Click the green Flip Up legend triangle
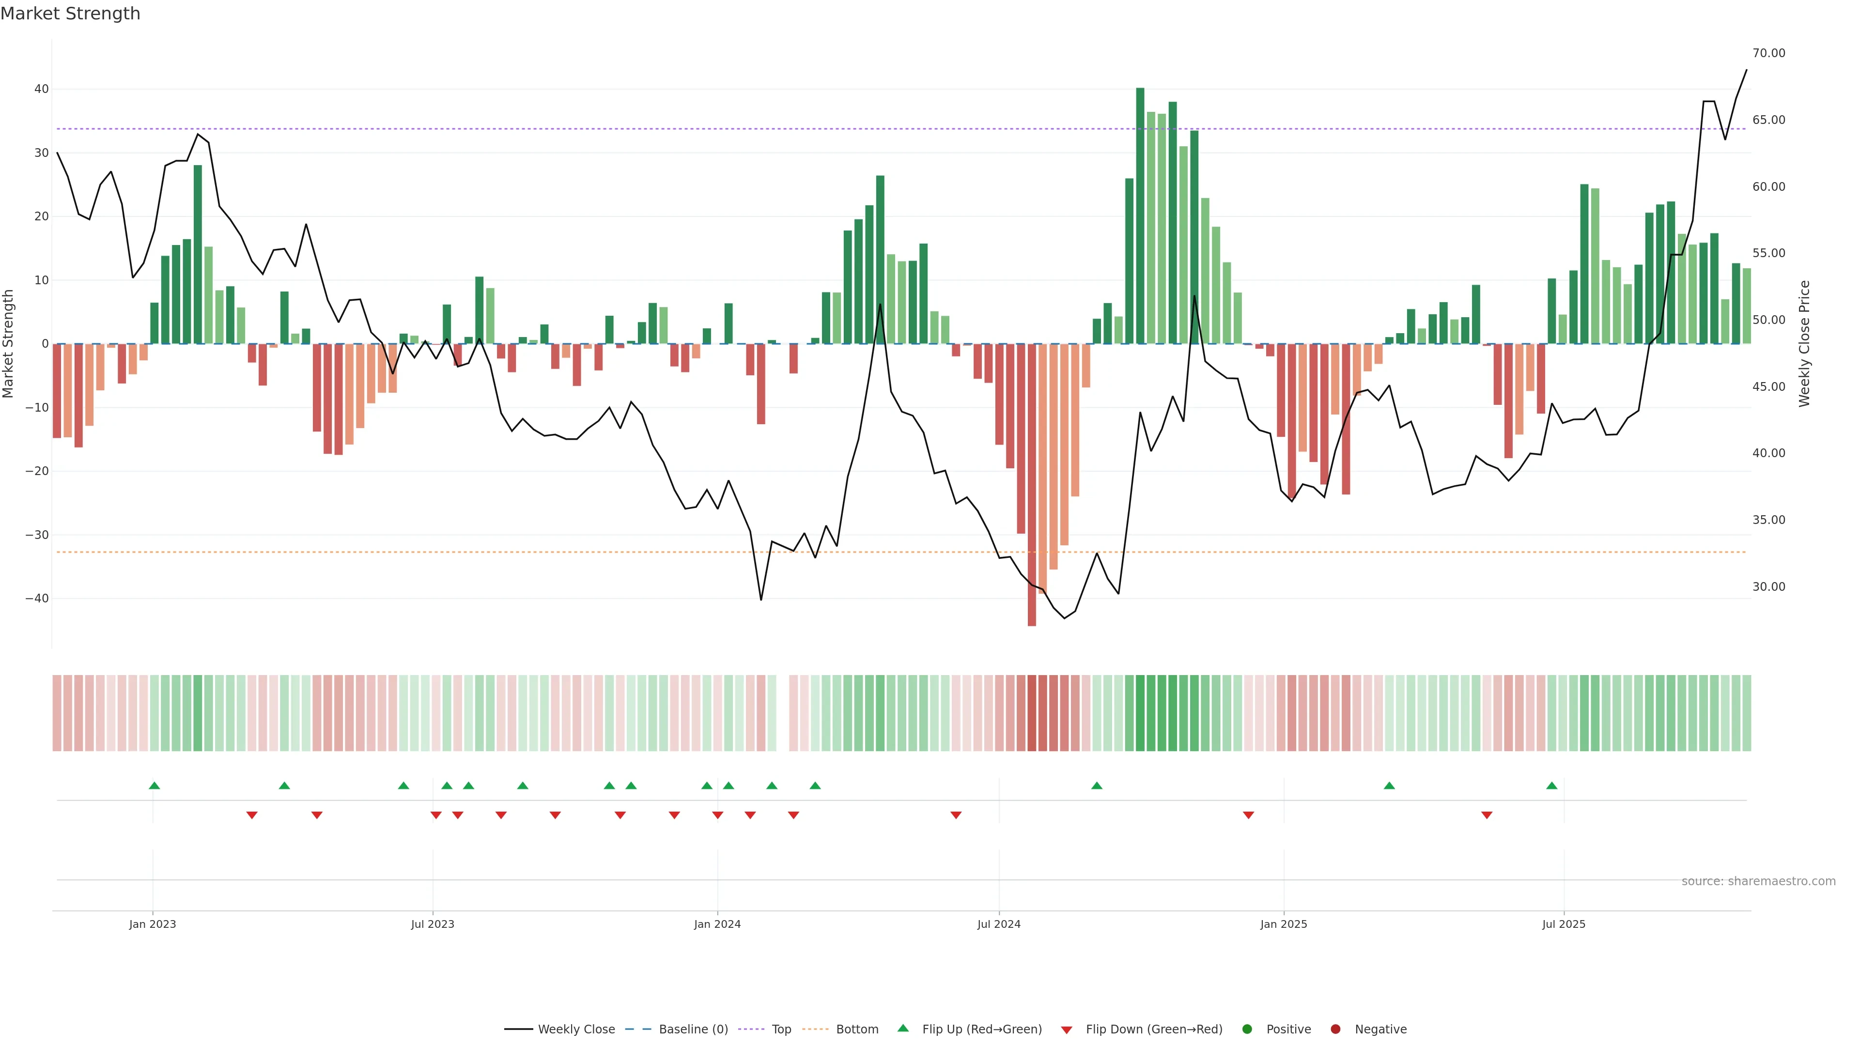This screenshot has width=1860, height=1046. tap(902, 1029)
